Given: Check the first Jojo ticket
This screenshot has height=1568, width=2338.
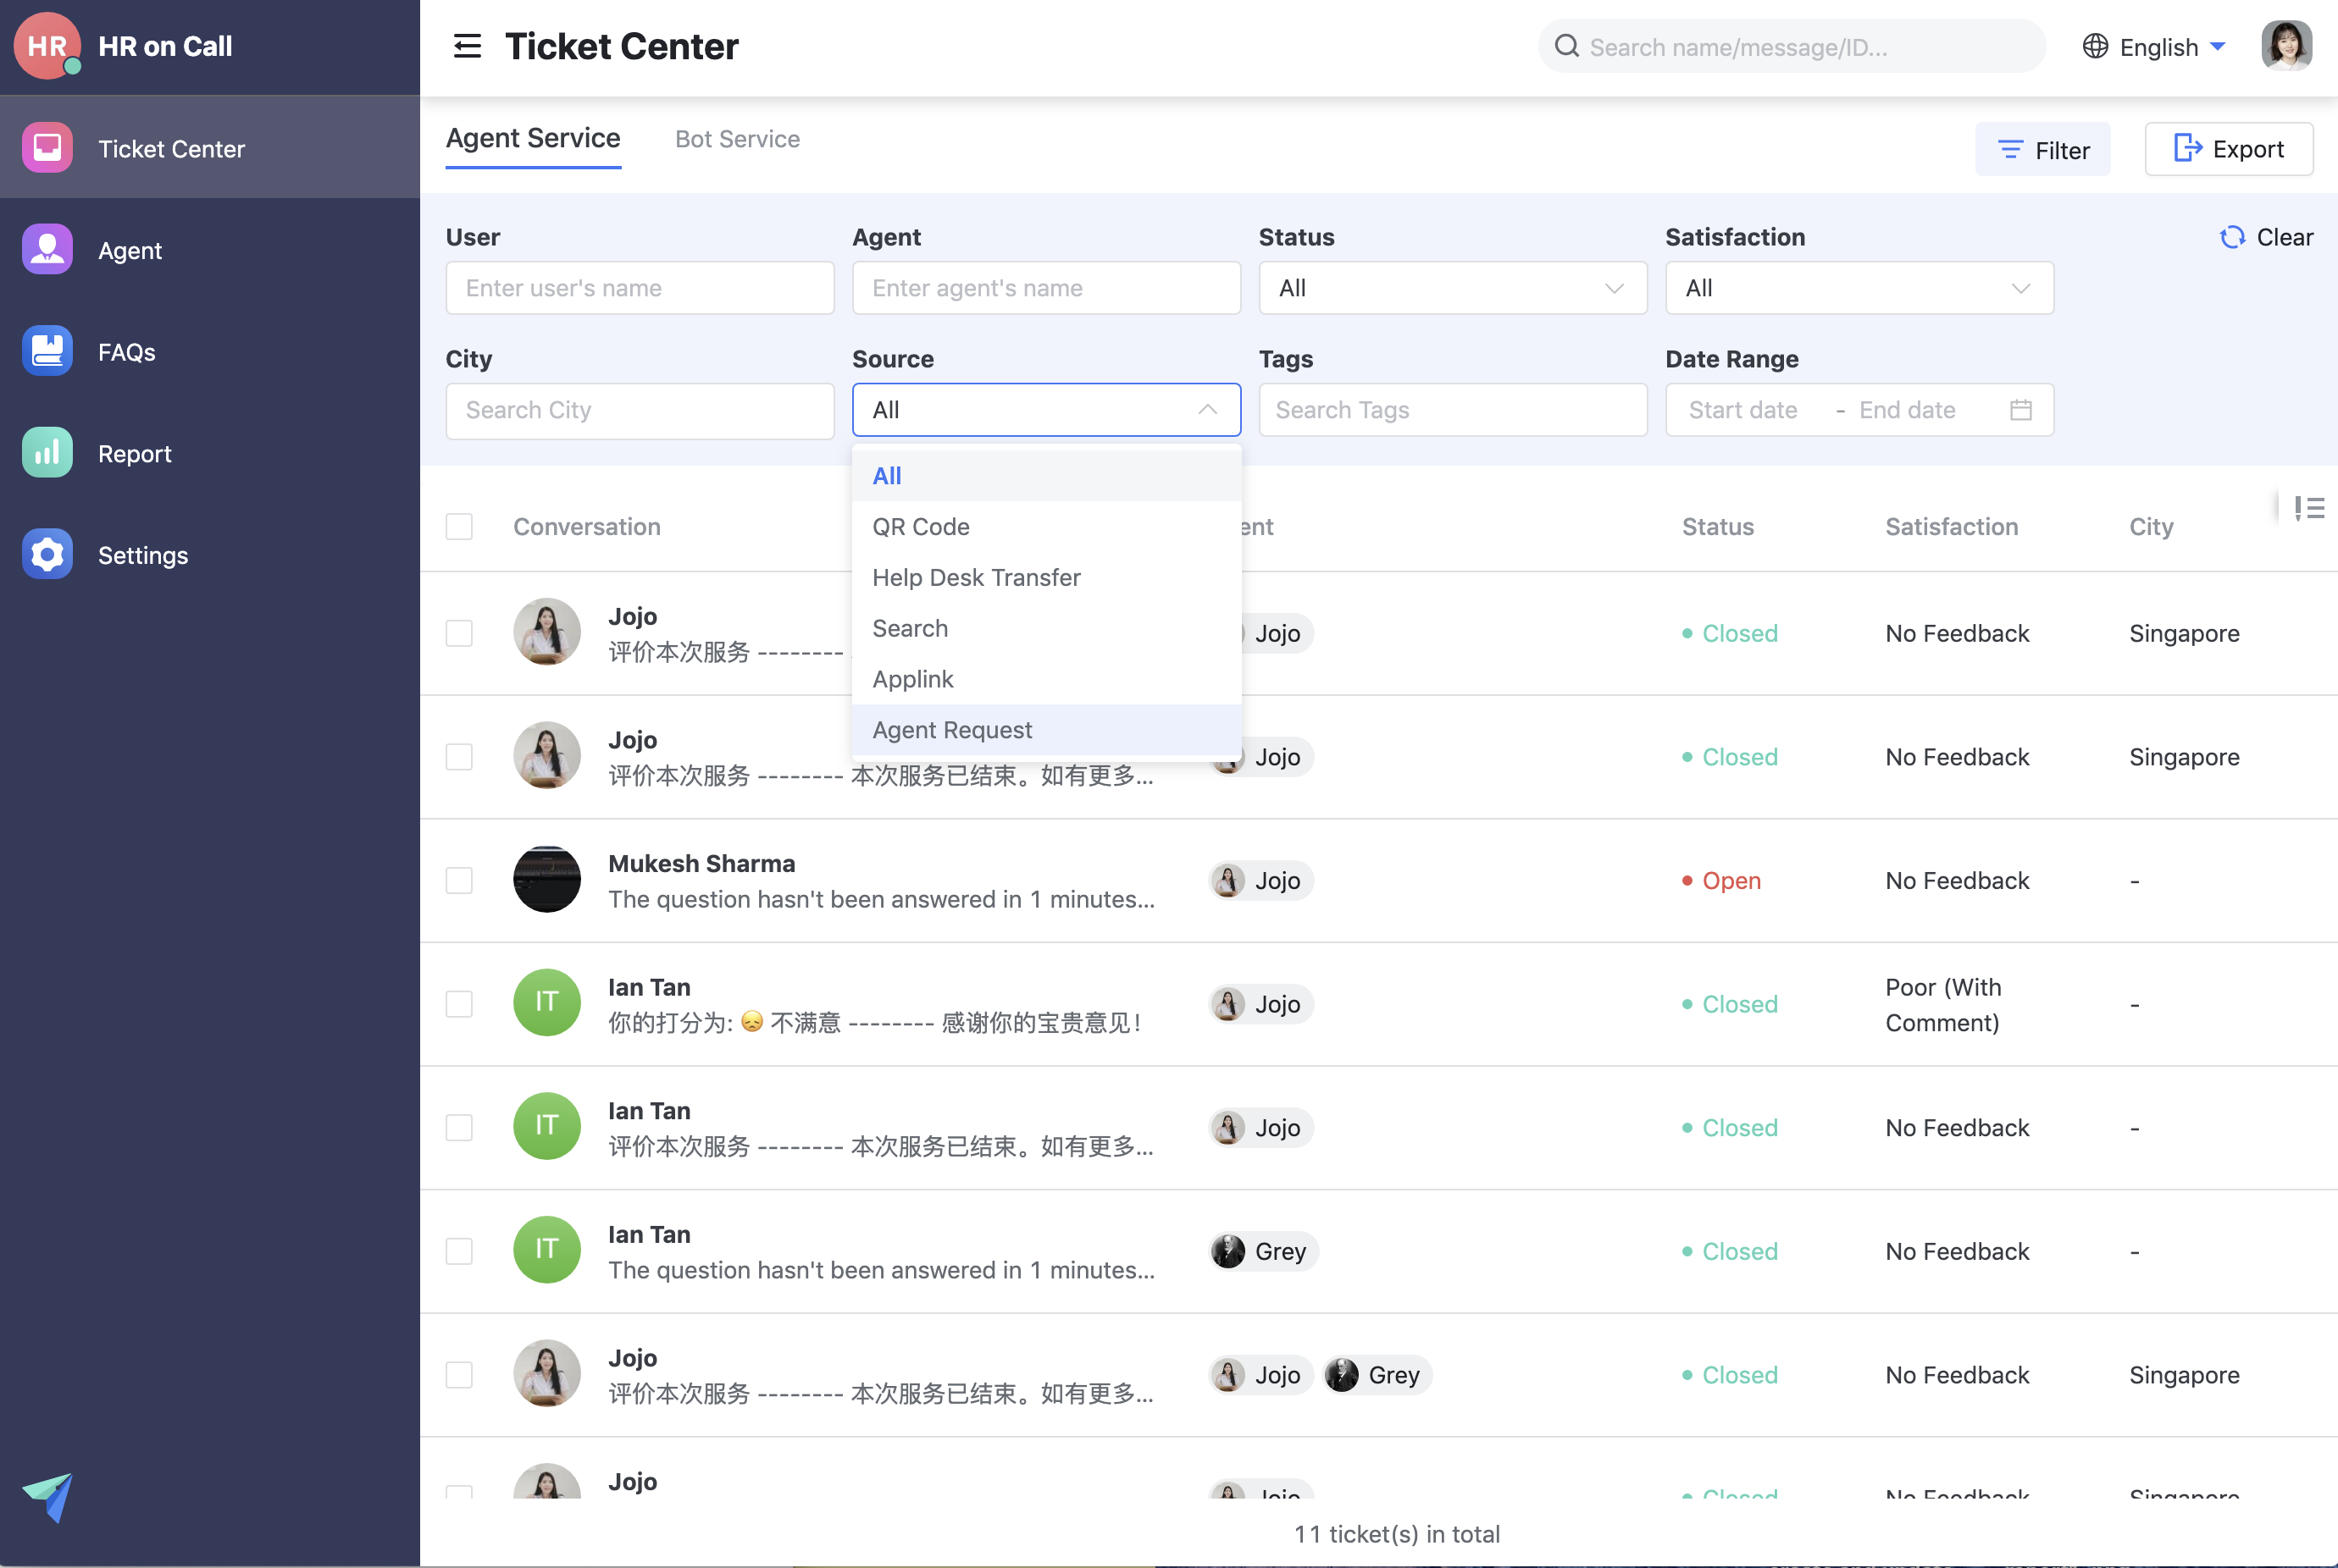Looking at the screenshot, I should pos(459,633).
